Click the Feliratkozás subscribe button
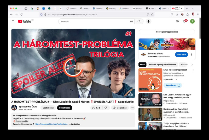 (x=65, y=108)
